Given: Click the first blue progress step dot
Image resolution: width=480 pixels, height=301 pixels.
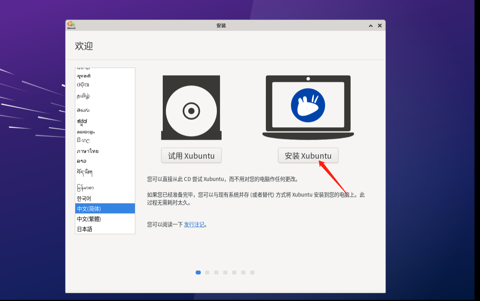Looking at the screenshot, I should 198,272.
